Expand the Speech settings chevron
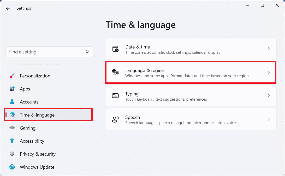The width and height of the screenshot is (285, 176). coord(269,119)
